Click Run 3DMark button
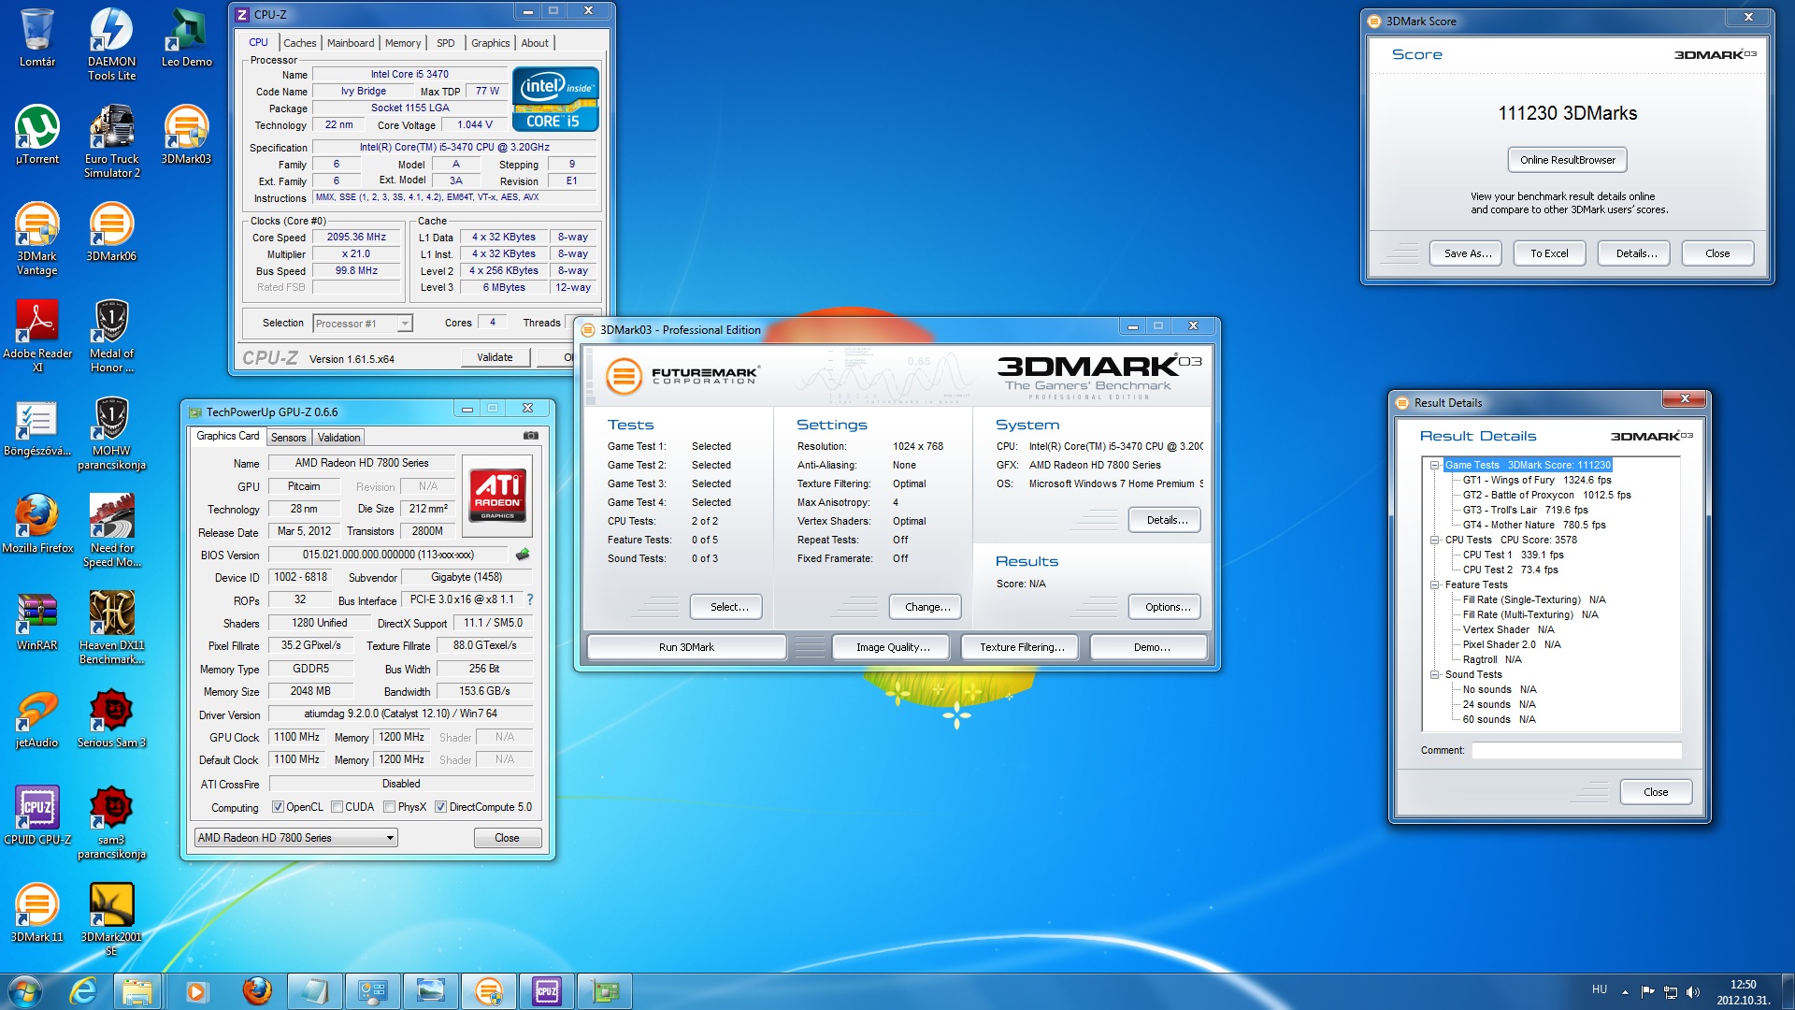 pyautogui.click(x=686, y=647)
